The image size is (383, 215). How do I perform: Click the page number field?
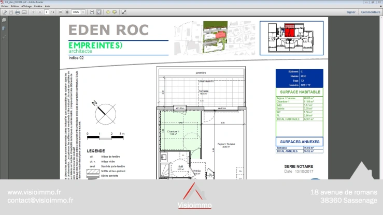click(47, 12)
